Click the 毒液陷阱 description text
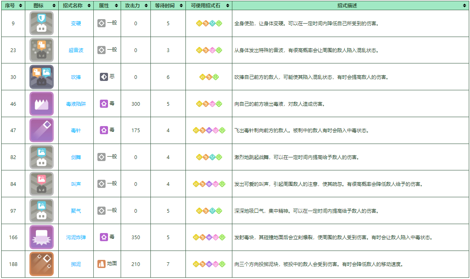Image resolution: width=470 pixels, height=279 pixels. pyautogui.click(x=279, y=104)
